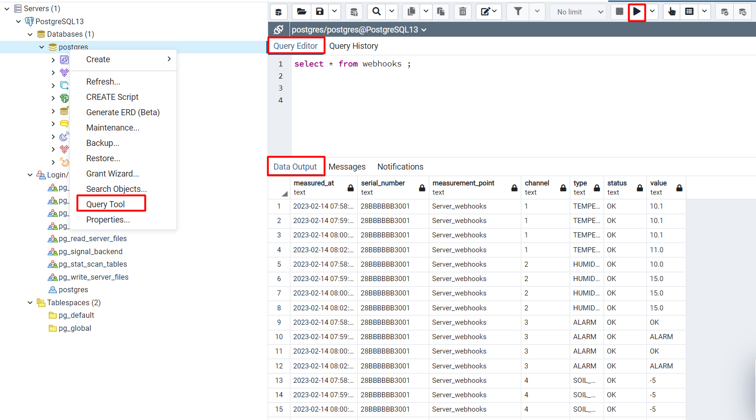The width and height of the screenshot is (756, 420).
Task: Open the postgres connection selector
Action: [x=357, y=29]
